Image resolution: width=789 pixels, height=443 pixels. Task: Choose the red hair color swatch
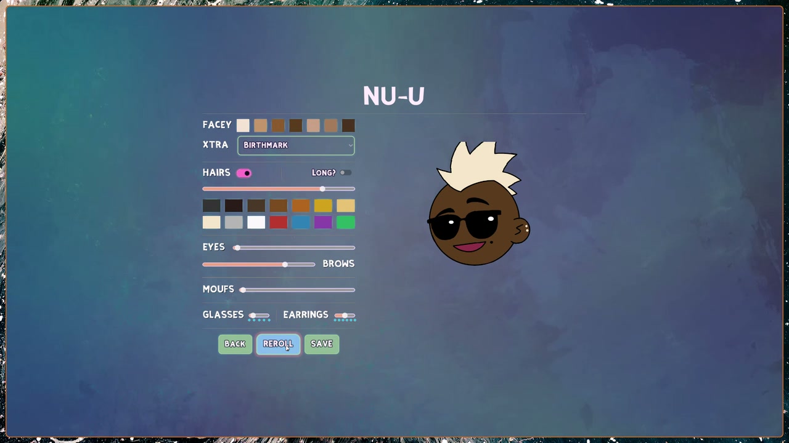pos(279,222)
